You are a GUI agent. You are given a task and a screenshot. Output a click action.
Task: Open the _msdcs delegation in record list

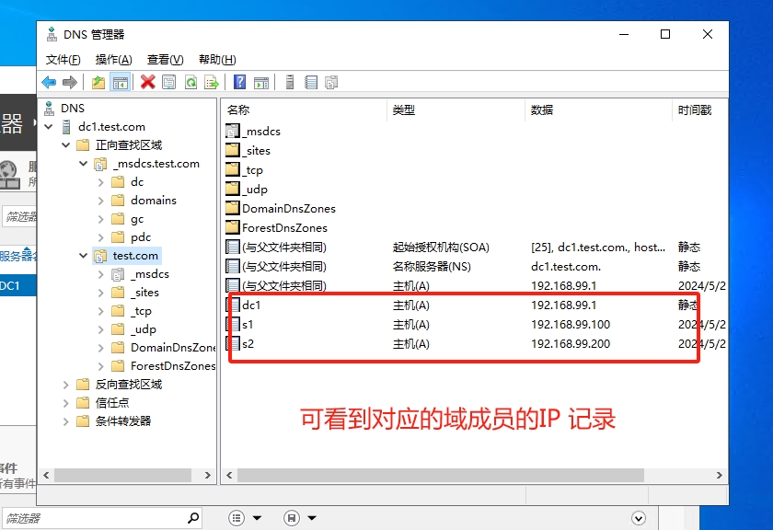coord(253,132)
